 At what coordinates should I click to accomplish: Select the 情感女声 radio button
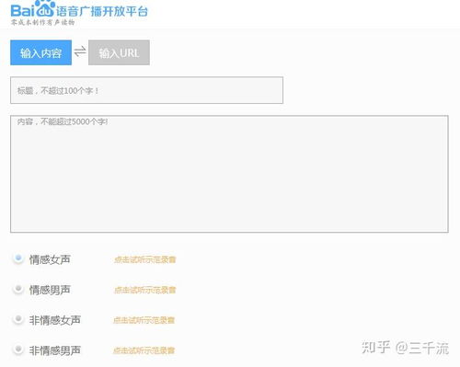click(x=18, y=258)
